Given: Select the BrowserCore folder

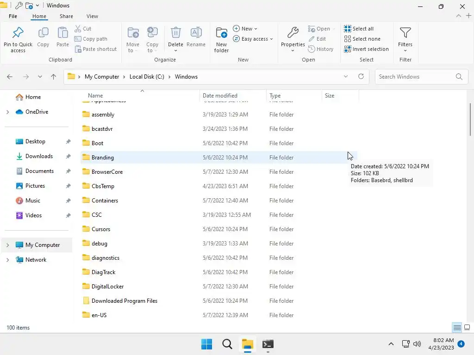Looking at the screenshot, I should coord(219,172).
